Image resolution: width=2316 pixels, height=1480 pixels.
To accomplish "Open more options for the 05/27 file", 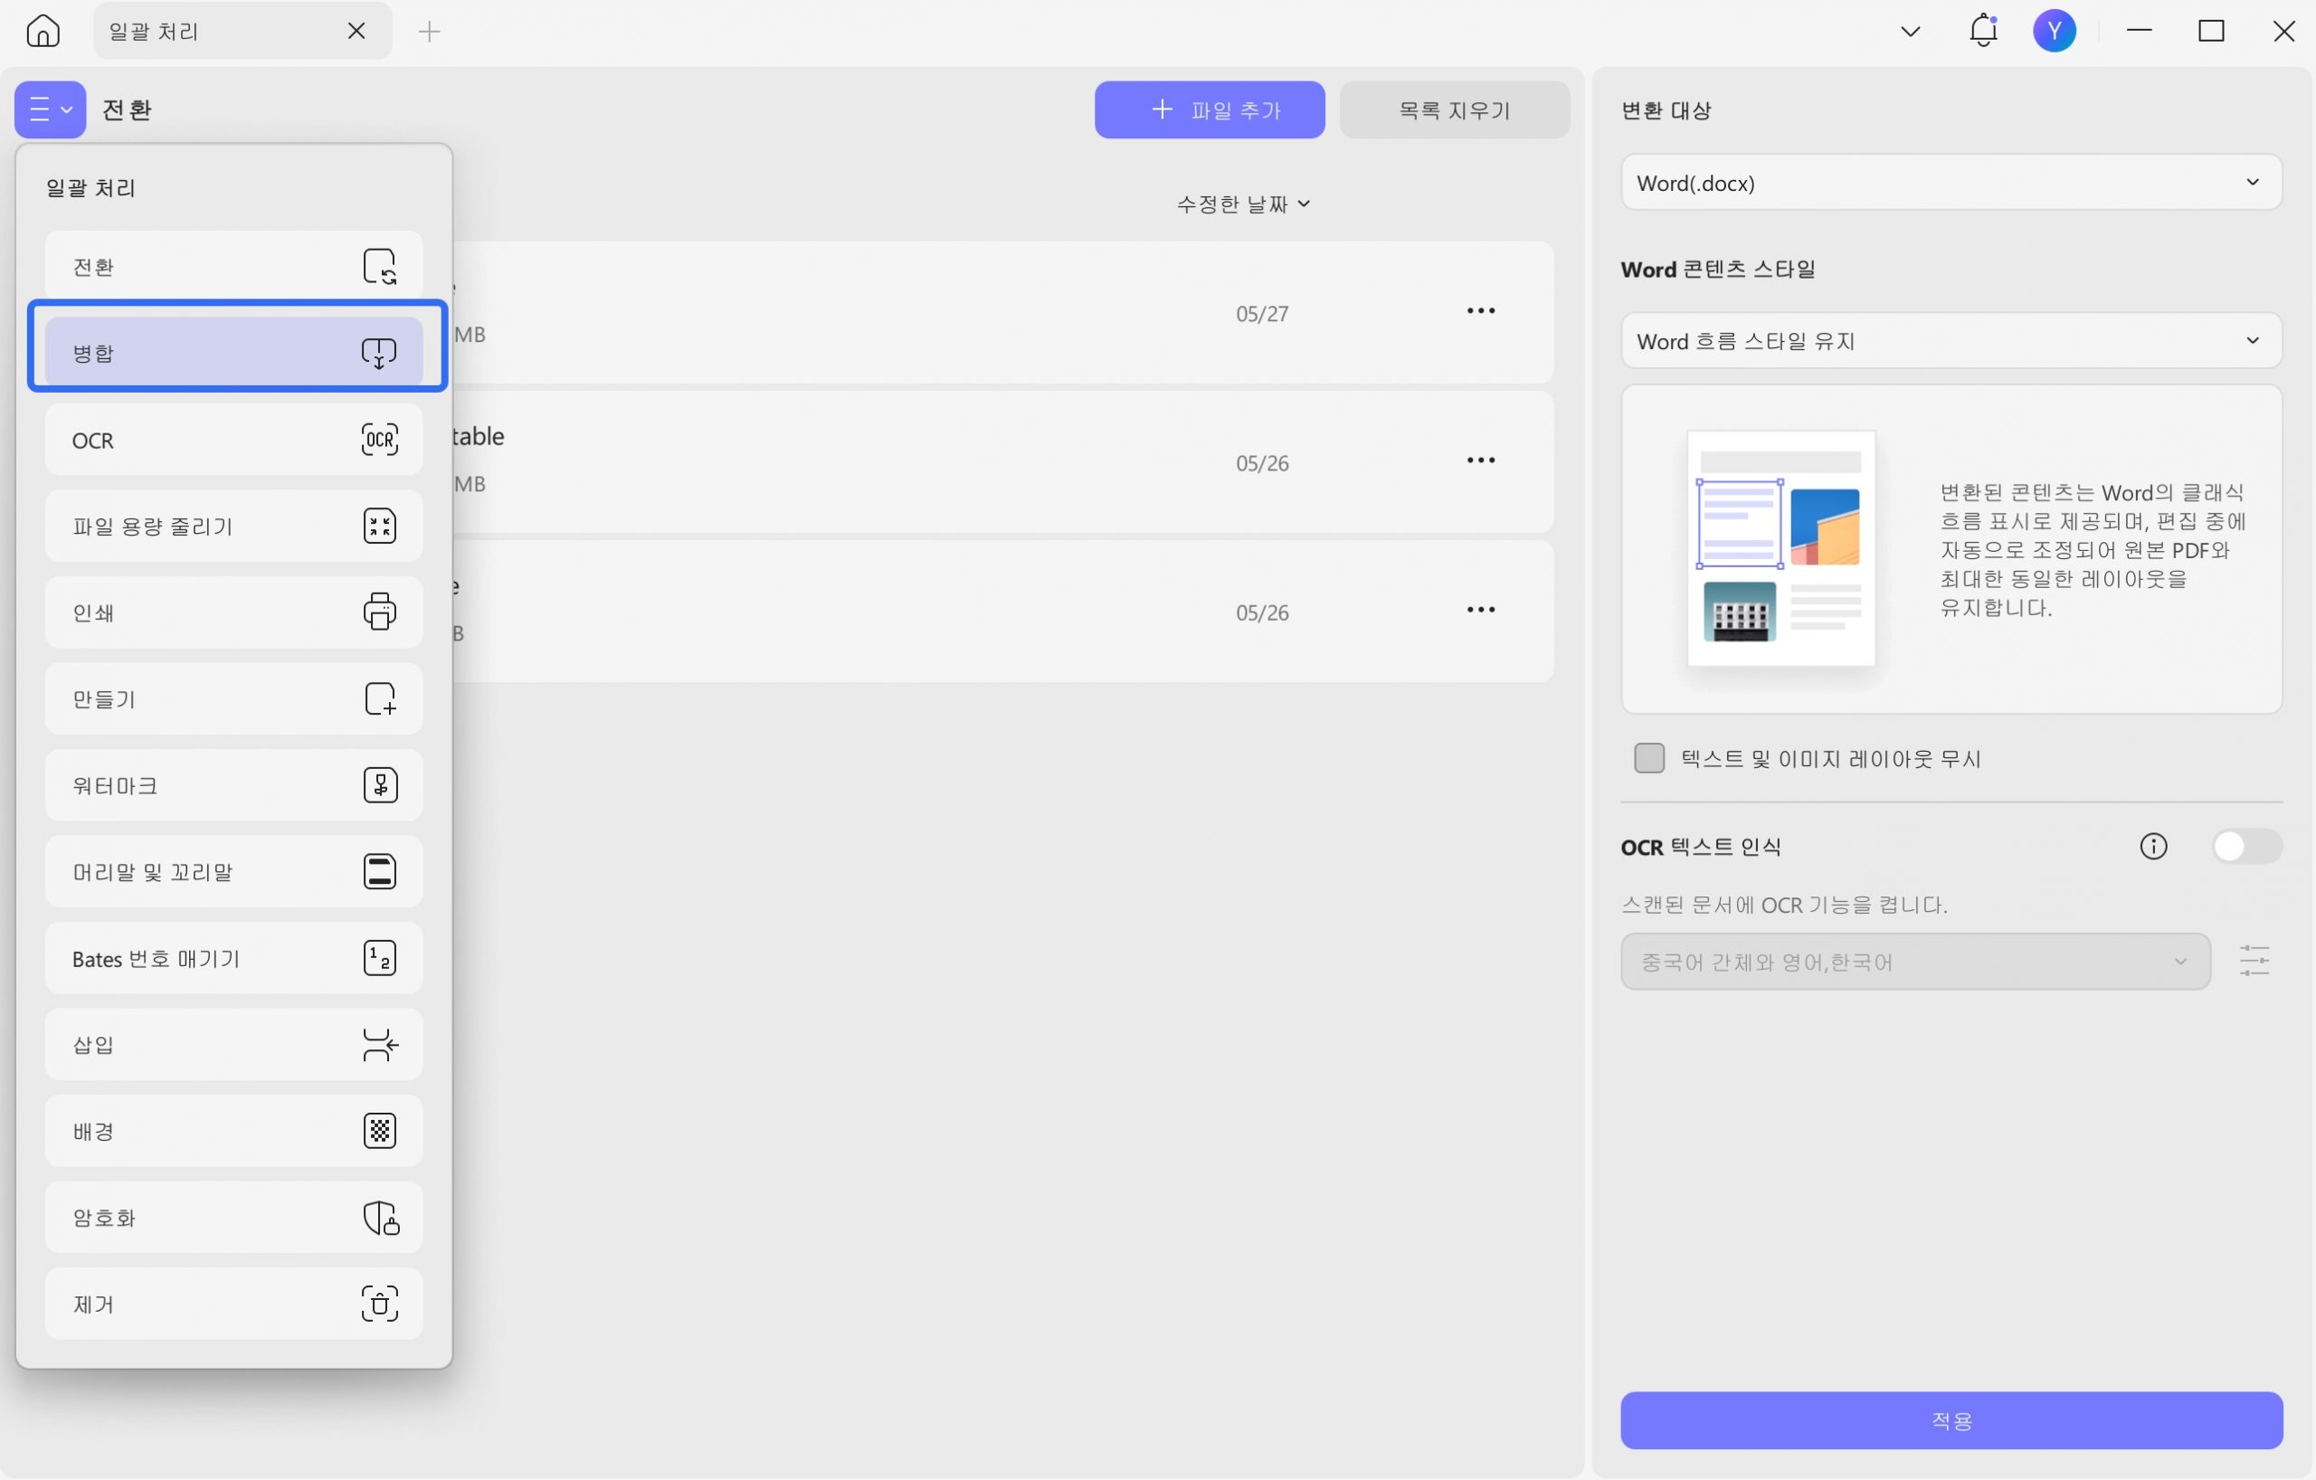I will (1480, 310).
